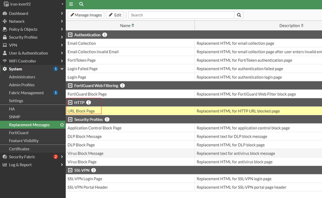Viewport: 322px width, 198px height.
Task: Select the SSL-VPN Login Page row
Action: pyautogui.click(x=194, y=179)
